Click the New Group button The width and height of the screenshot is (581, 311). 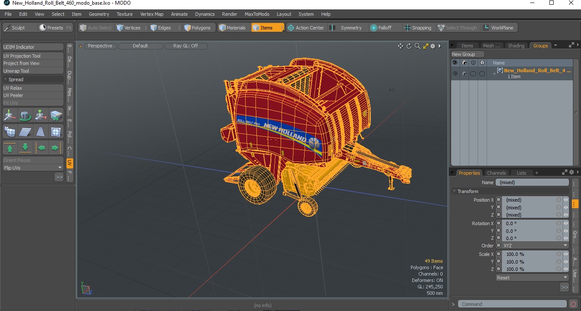click(468, 54)
